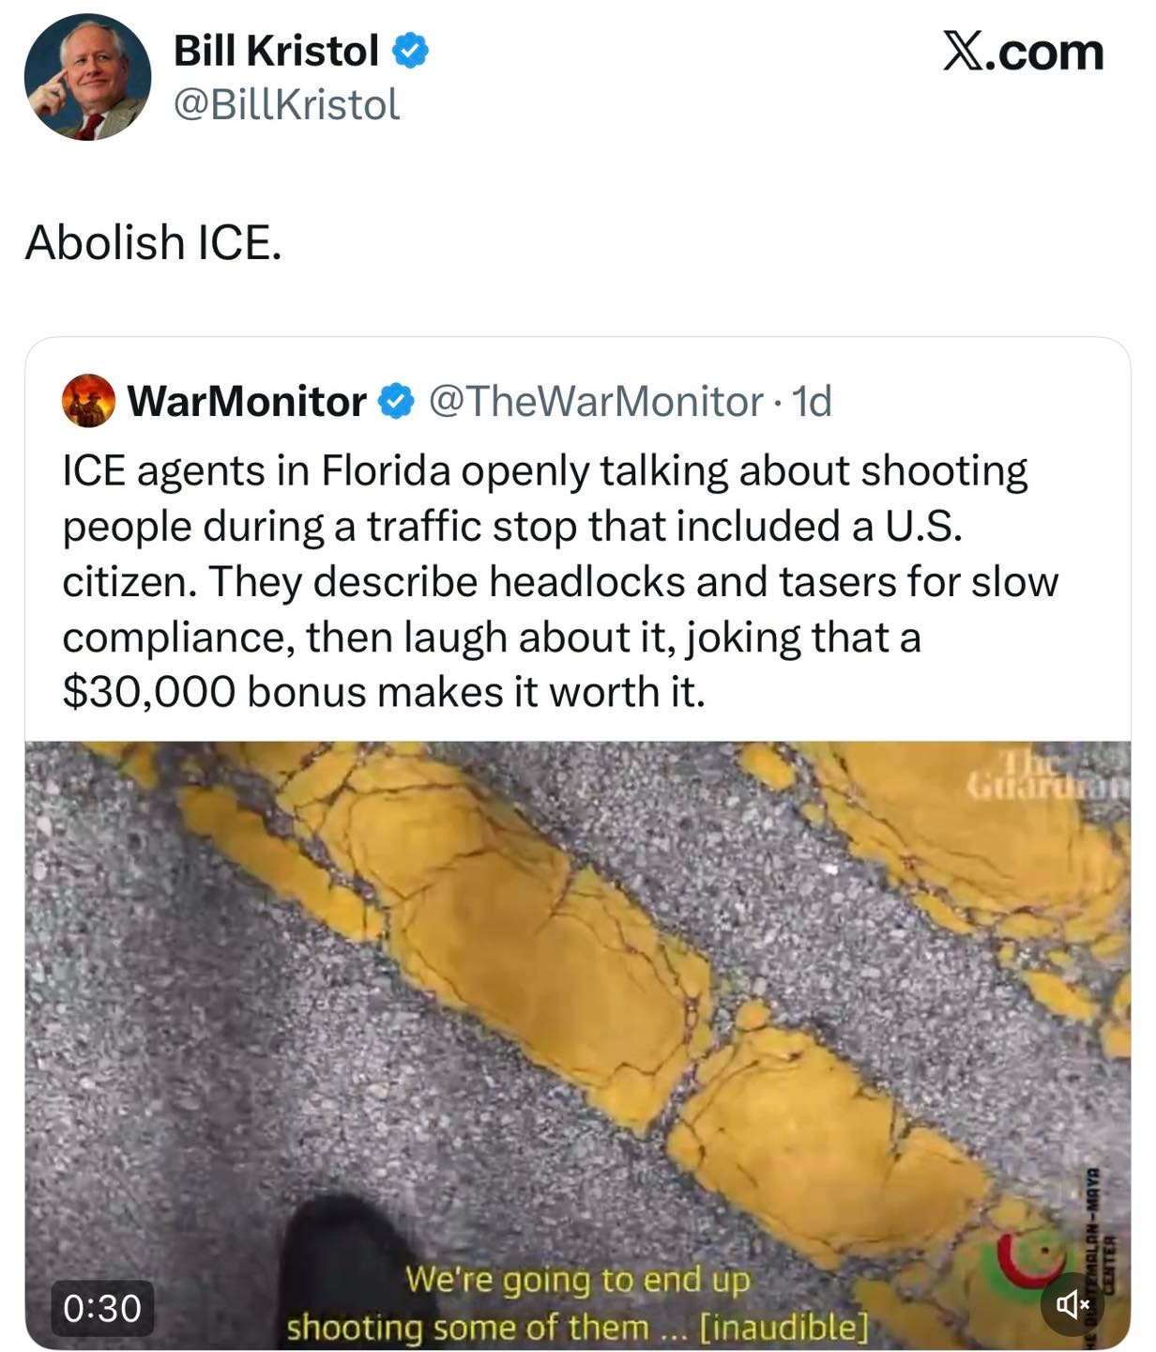Open the WarMonitor avatar icon
Image resolution: width=1156 pixels, height=1352 pixels.
88,401
